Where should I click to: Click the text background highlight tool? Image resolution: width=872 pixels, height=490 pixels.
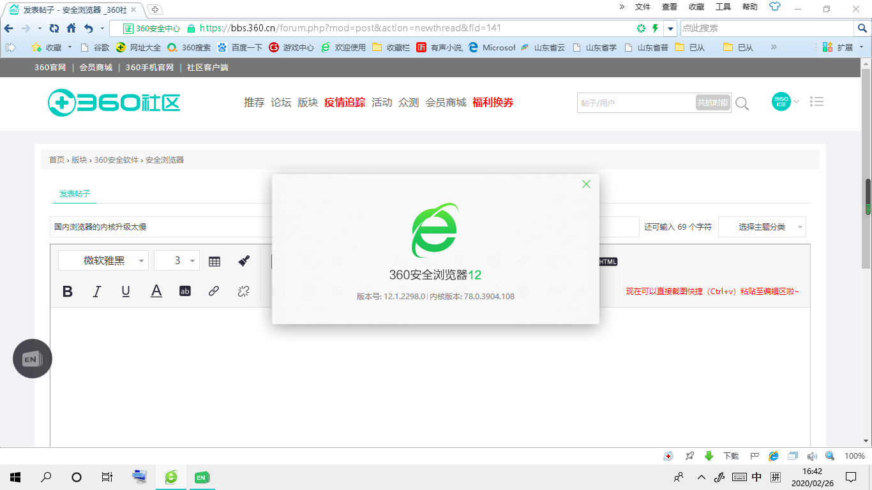click(x=185, y=292)
